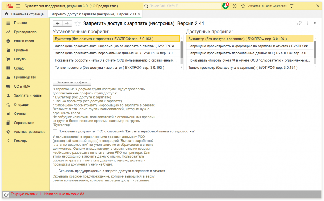Open the Помощь section
The image size is (324, 201).
click(20, 141)
